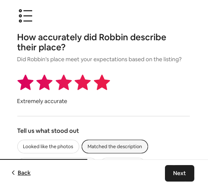Viewport: 208px width, 186px height.
Task: Click the 'Extremely accurate' rating label
Action: [x=42, y=101]
